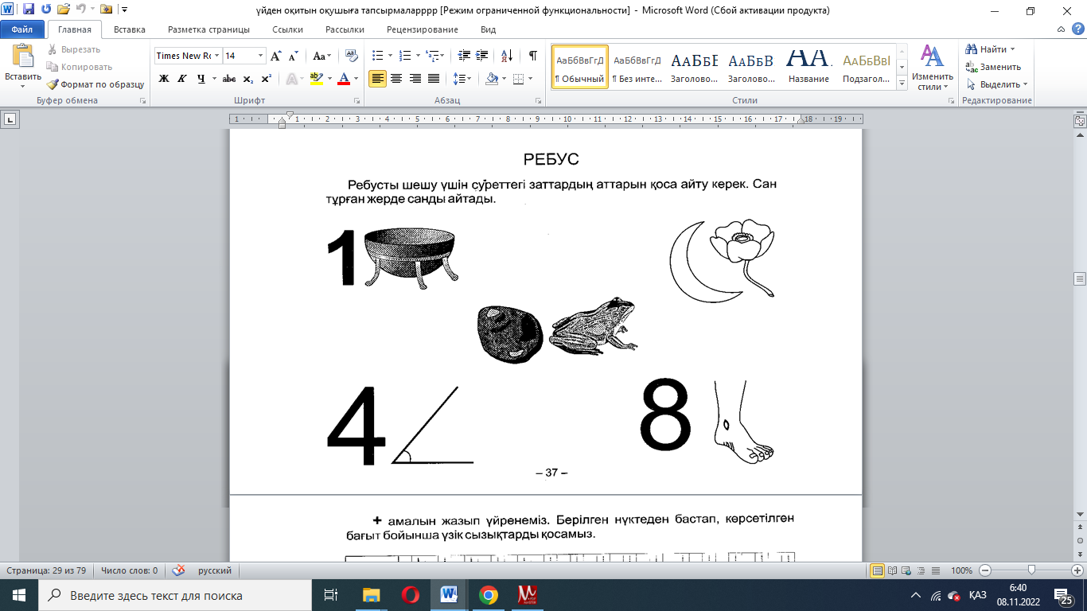Click in the Windows search box
Viewport: 1087px width, 611px height.
pyautogui.click(x=175, y=595)
